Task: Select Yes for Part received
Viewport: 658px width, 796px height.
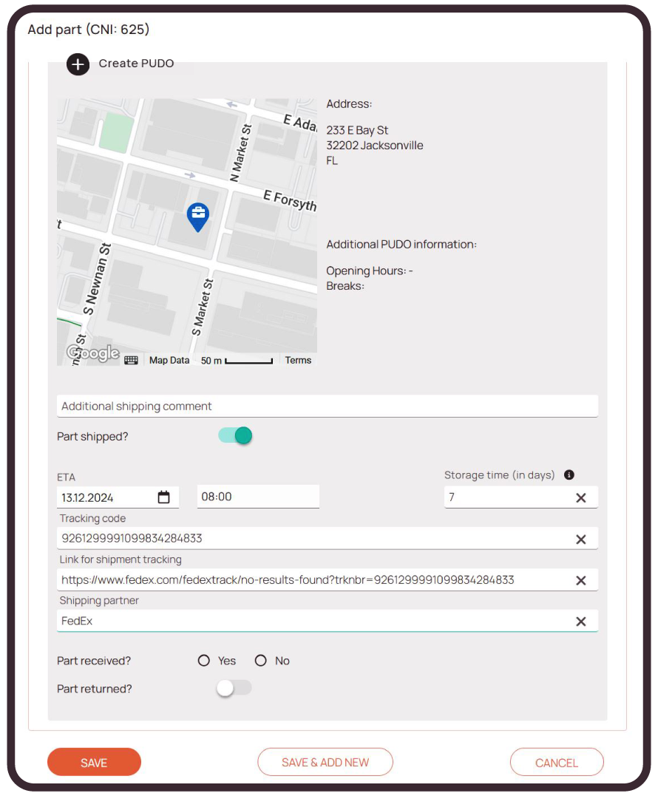Action: point(204,661)
